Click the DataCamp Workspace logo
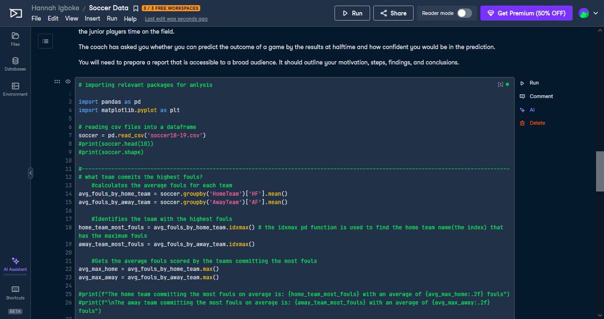Image resolution: width=604 pixels, height=319 pixels. click(x=15, y=13)
